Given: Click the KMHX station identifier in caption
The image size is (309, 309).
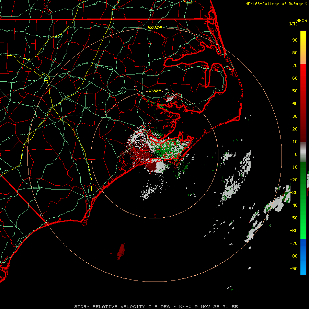Looking at the screenshot, I should tap(185, 307).
